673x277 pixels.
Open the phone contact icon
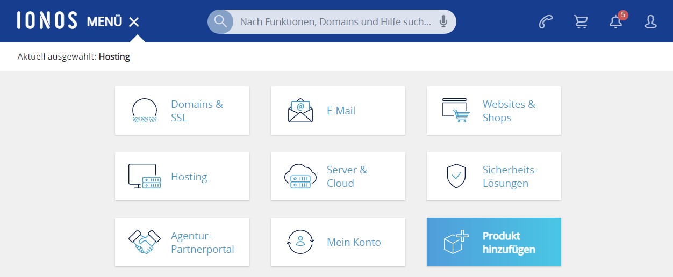pyautogui.click(x=546, y=22)
